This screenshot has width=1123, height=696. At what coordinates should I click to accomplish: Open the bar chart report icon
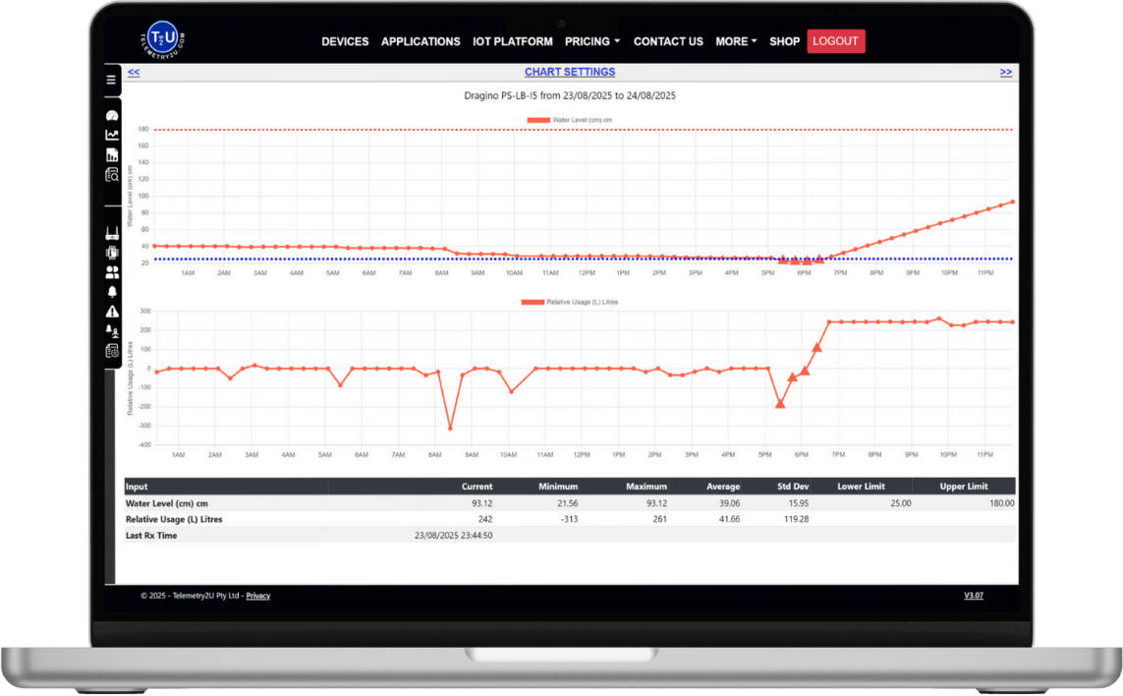point(112,154)
